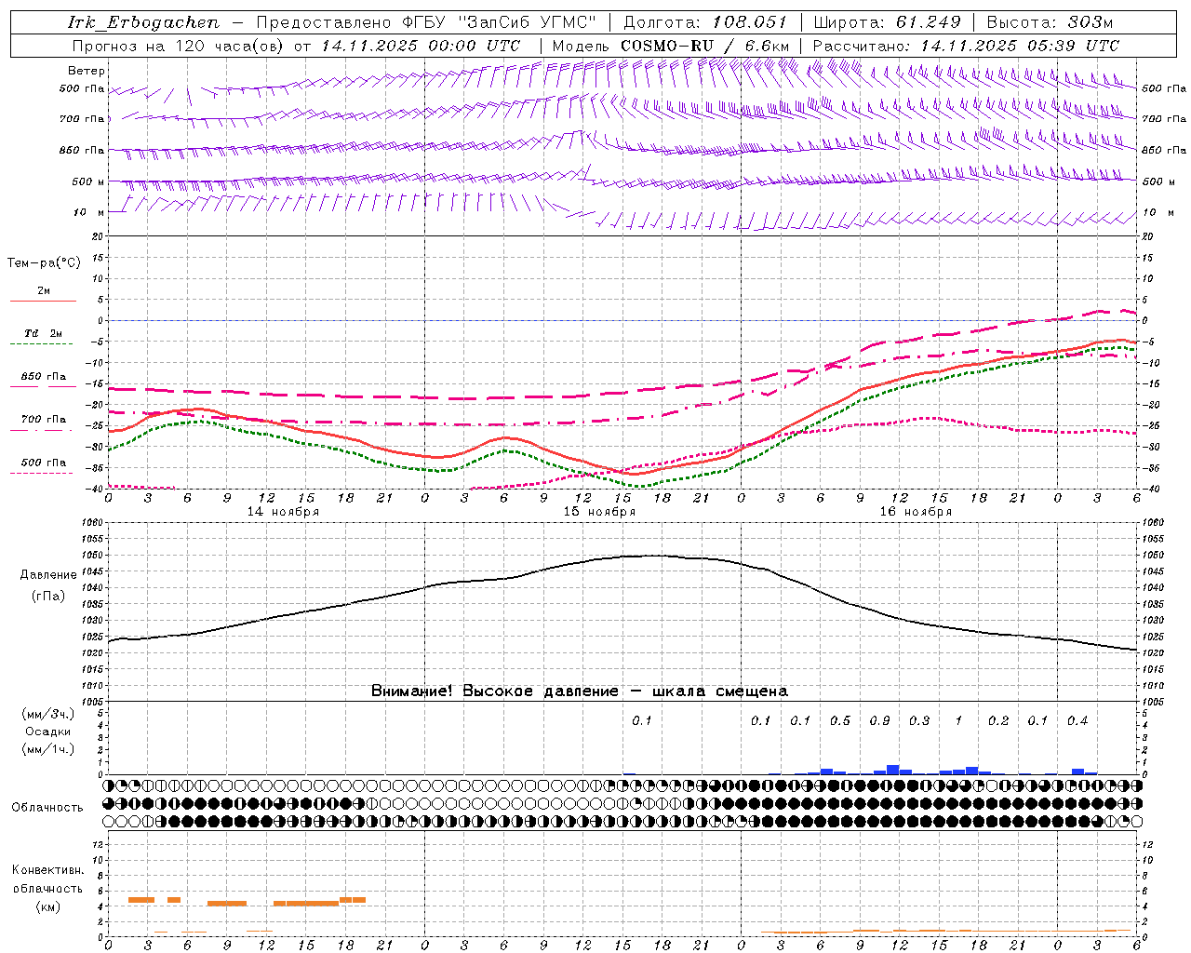This screenshot has width=1191, height=953.
Task: Click the (км) convective cloud height unit
Action: 48,906
